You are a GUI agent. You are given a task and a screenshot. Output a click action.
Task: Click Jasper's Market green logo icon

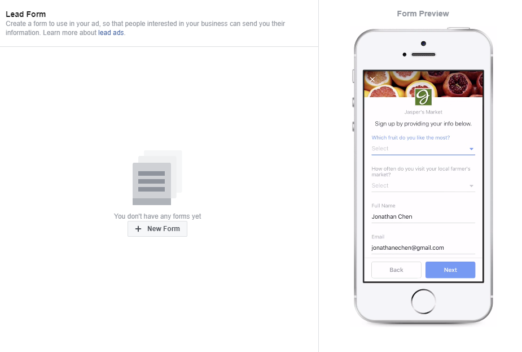click(423, 97)
